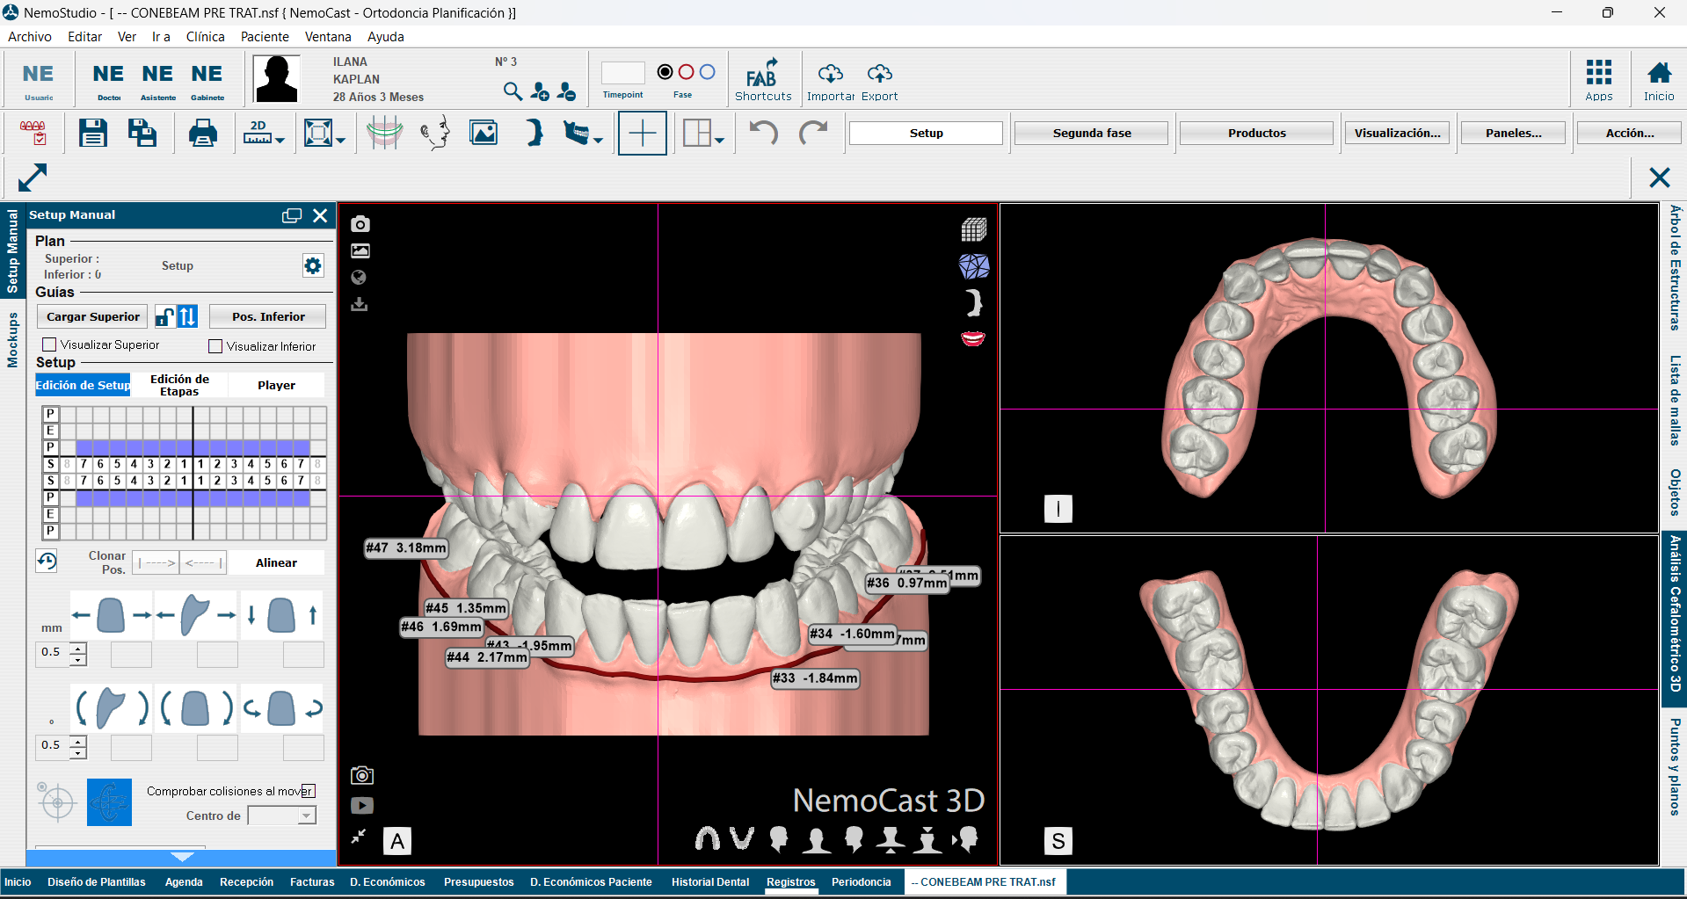Image resolution: width=1687 pixels, height=899 pixels.
Task: Click the calendar teeth icon
Action: click(33, 134)
